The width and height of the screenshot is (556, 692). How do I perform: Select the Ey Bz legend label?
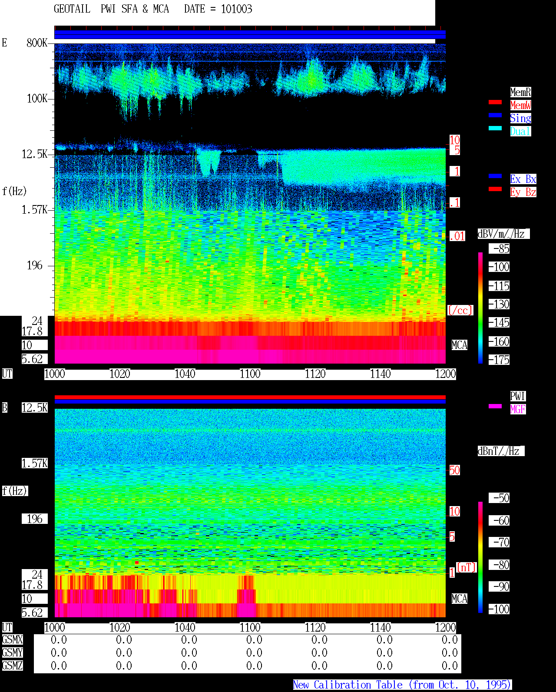523,192
